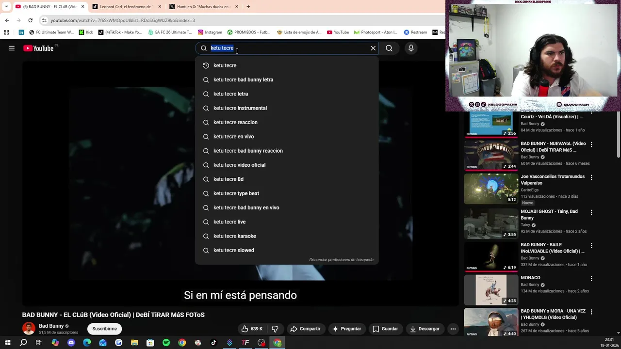Pick 'ketu tecre bad bunny en vivo' suggestion
The height and width of the screenshot is (349, 621).
[287, 207]
